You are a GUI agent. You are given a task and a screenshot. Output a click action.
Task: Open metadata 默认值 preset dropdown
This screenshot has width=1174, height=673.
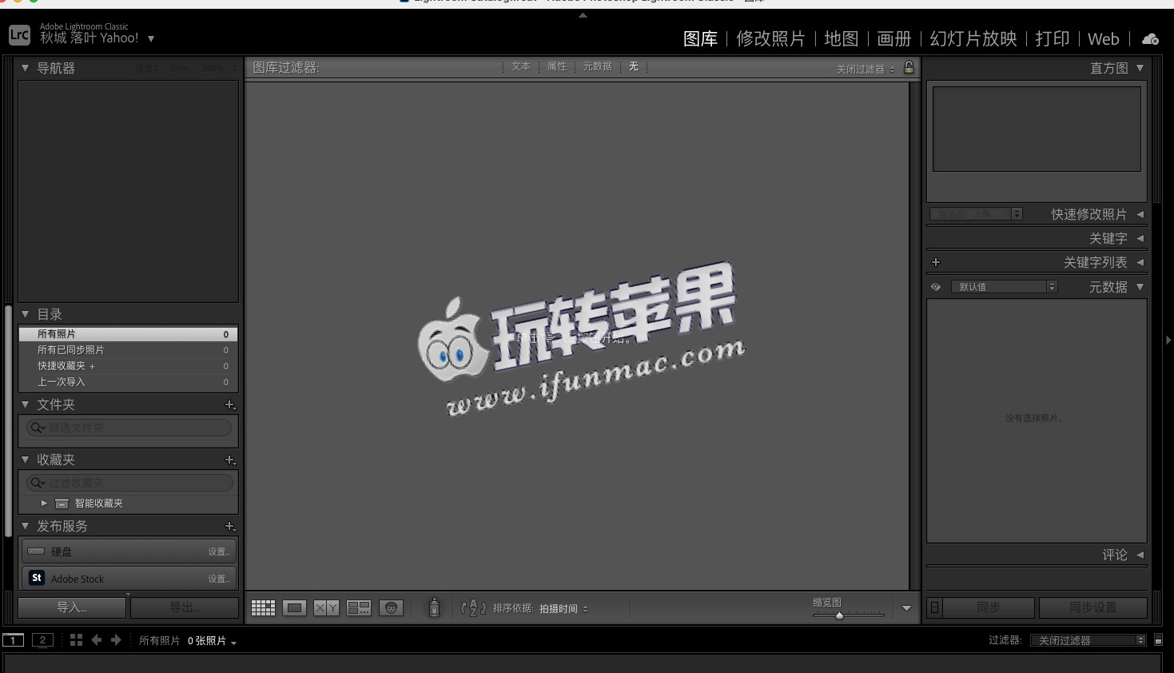[1004, 287]
